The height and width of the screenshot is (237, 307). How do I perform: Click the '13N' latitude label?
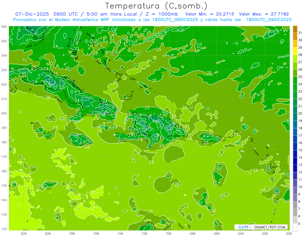4,214
